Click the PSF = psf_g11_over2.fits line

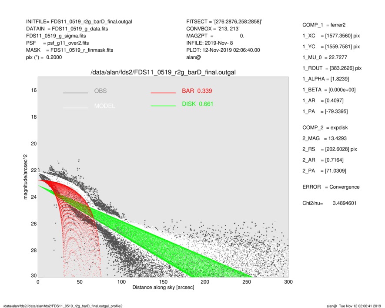57,43
